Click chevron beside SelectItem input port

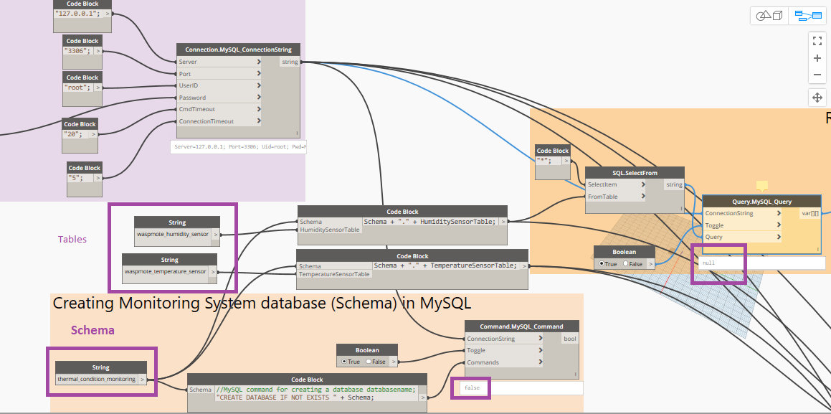(643, 184)
